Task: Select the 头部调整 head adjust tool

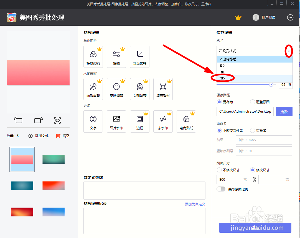Action: 140,89
